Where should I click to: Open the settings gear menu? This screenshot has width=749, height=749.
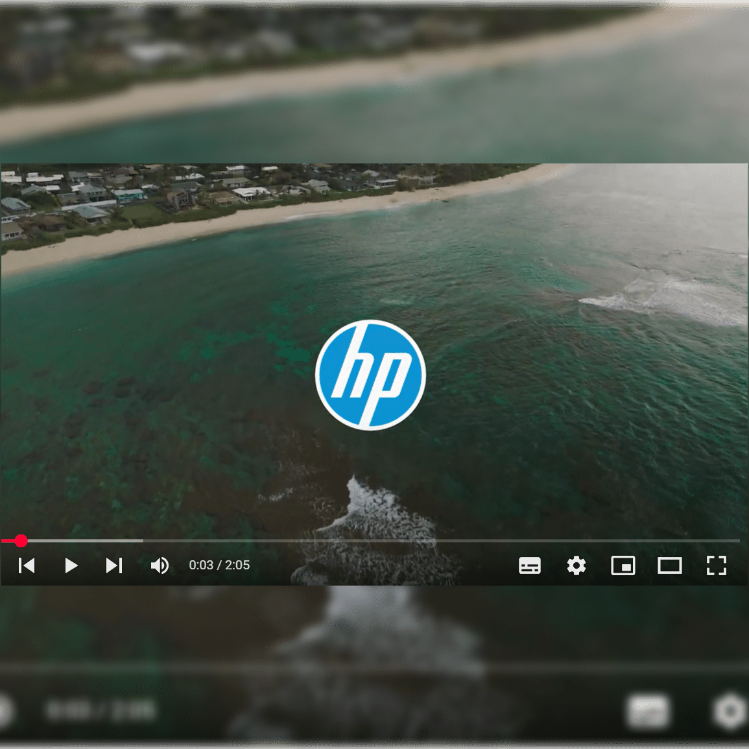(x=576, y=565)
